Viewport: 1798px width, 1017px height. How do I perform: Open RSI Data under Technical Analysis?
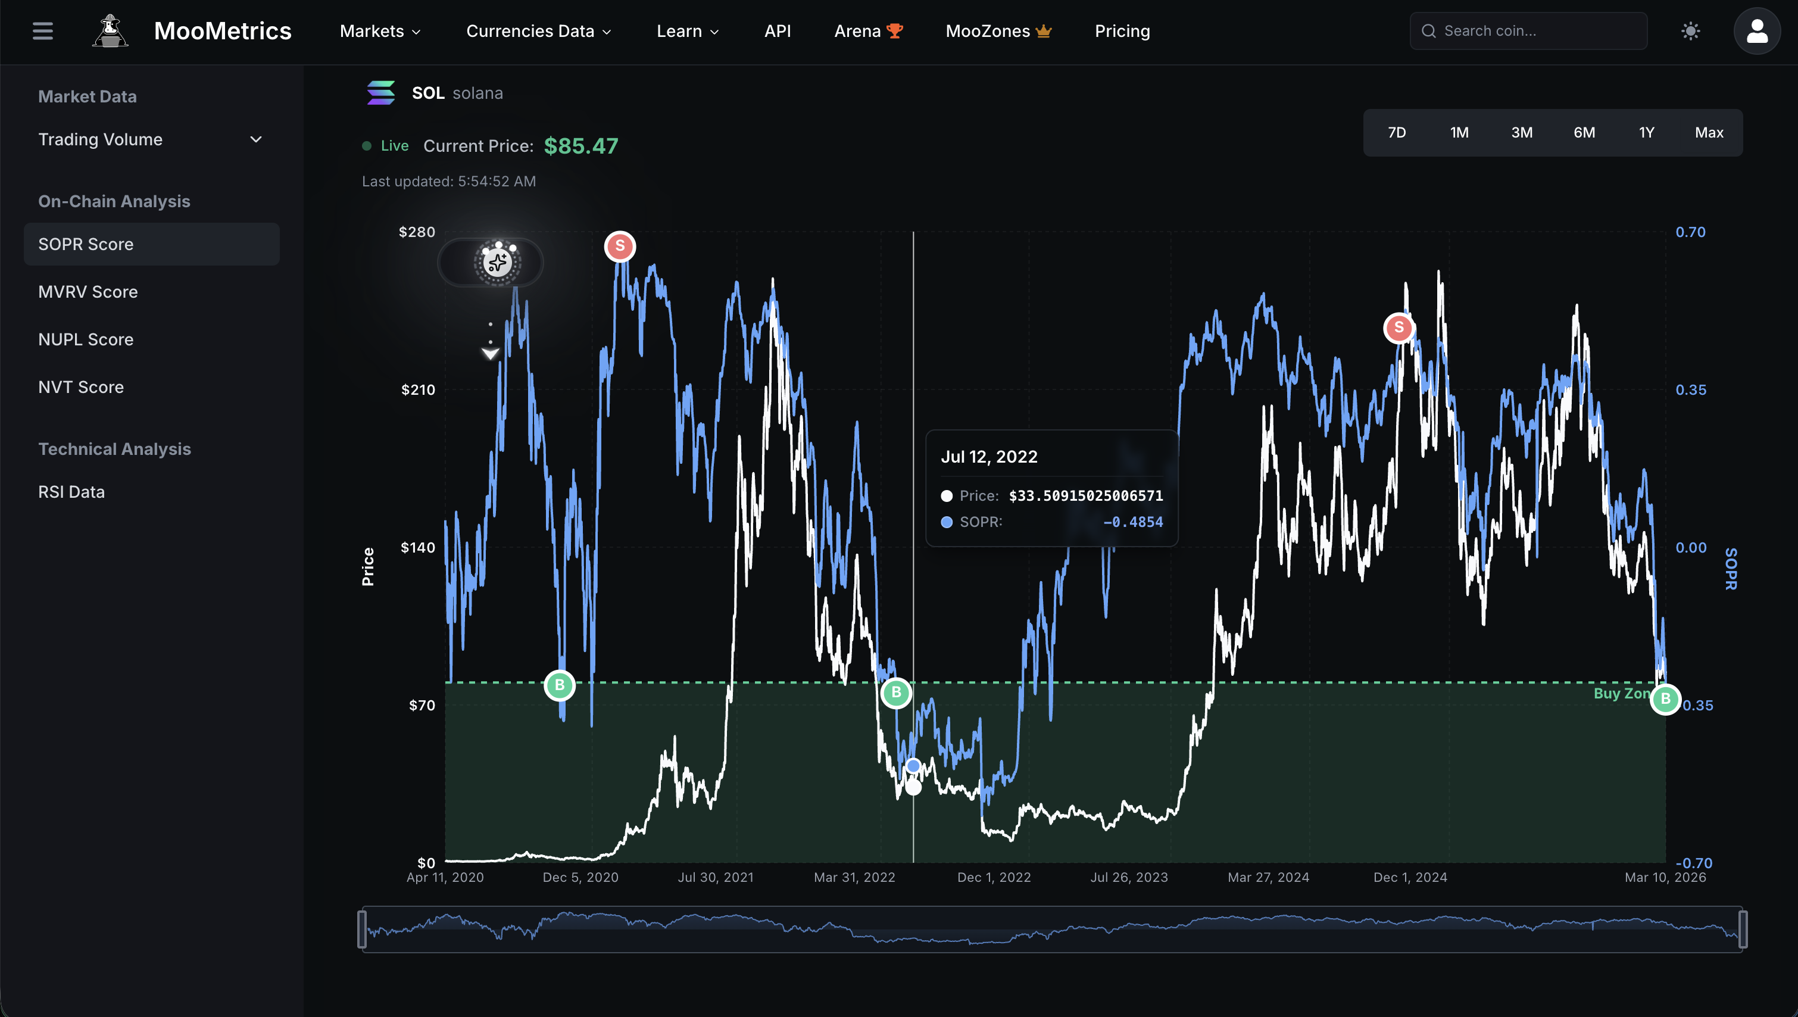[71, 491]
